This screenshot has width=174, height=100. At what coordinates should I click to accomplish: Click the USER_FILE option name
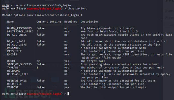(x=15, y=84)
